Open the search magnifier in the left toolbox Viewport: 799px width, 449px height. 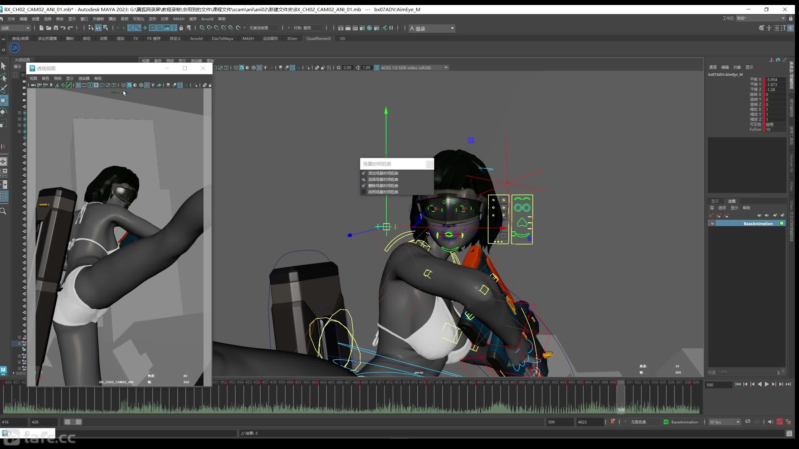(3, 211)
